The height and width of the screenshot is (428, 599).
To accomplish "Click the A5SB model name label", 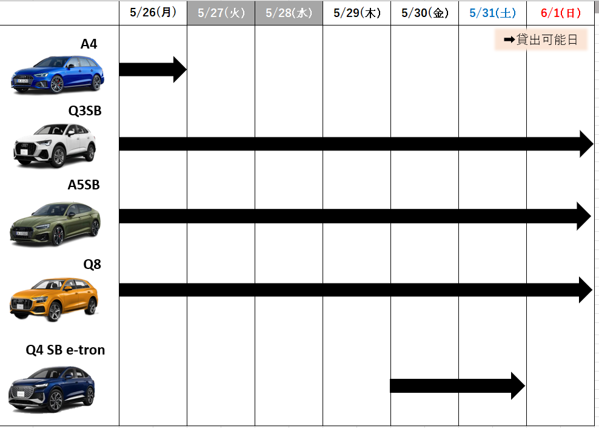I will [83, 185].
